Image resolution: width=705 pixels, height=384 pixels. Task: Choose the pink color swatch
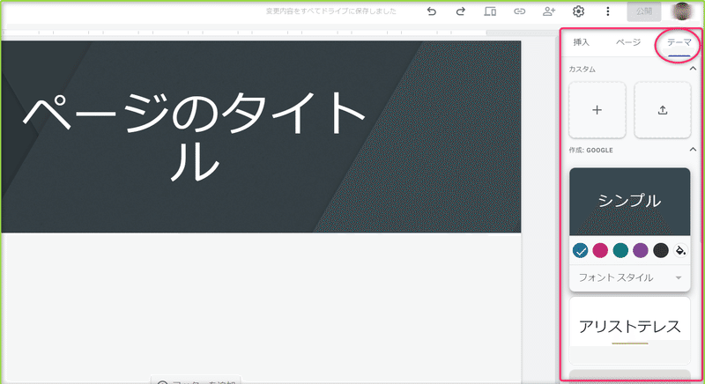point(600,250)
